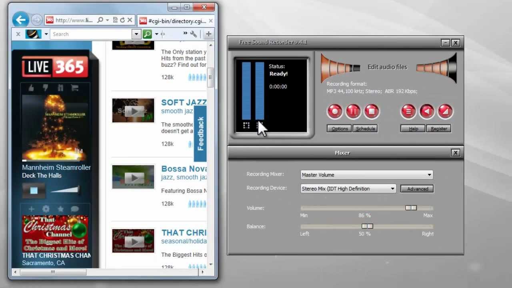This screenshot has height=288, width=512.
Task: Open the recorded file list button
Action: click(x=408, y=111)
